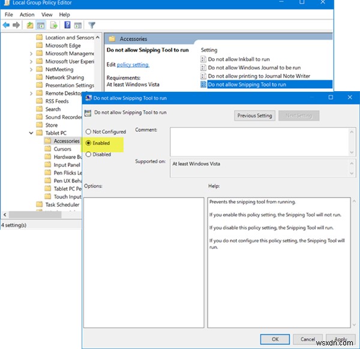Click the Setting column header
Image resolution: width=360 pixels, height=349 pixels.
tap(209, 50)
